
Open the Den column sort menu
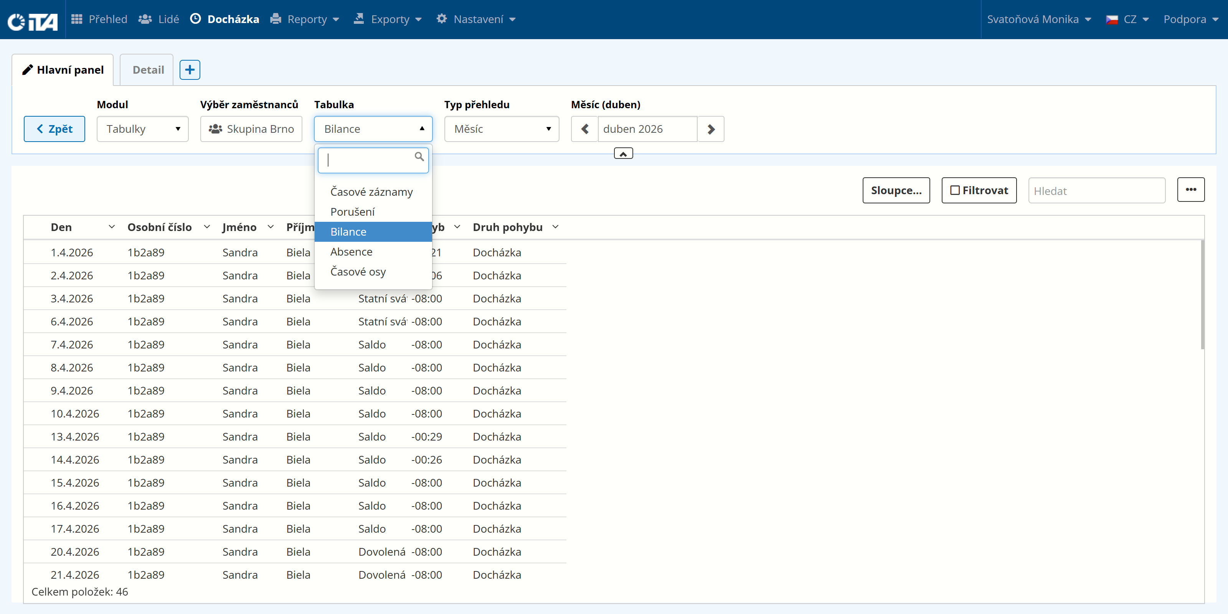point(112,227)
